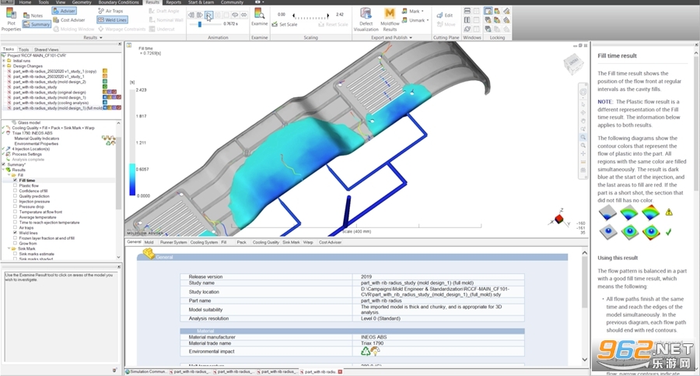Click the animation loop icon
The width and height of the screenshot is (700, 376).
[235, 15]
